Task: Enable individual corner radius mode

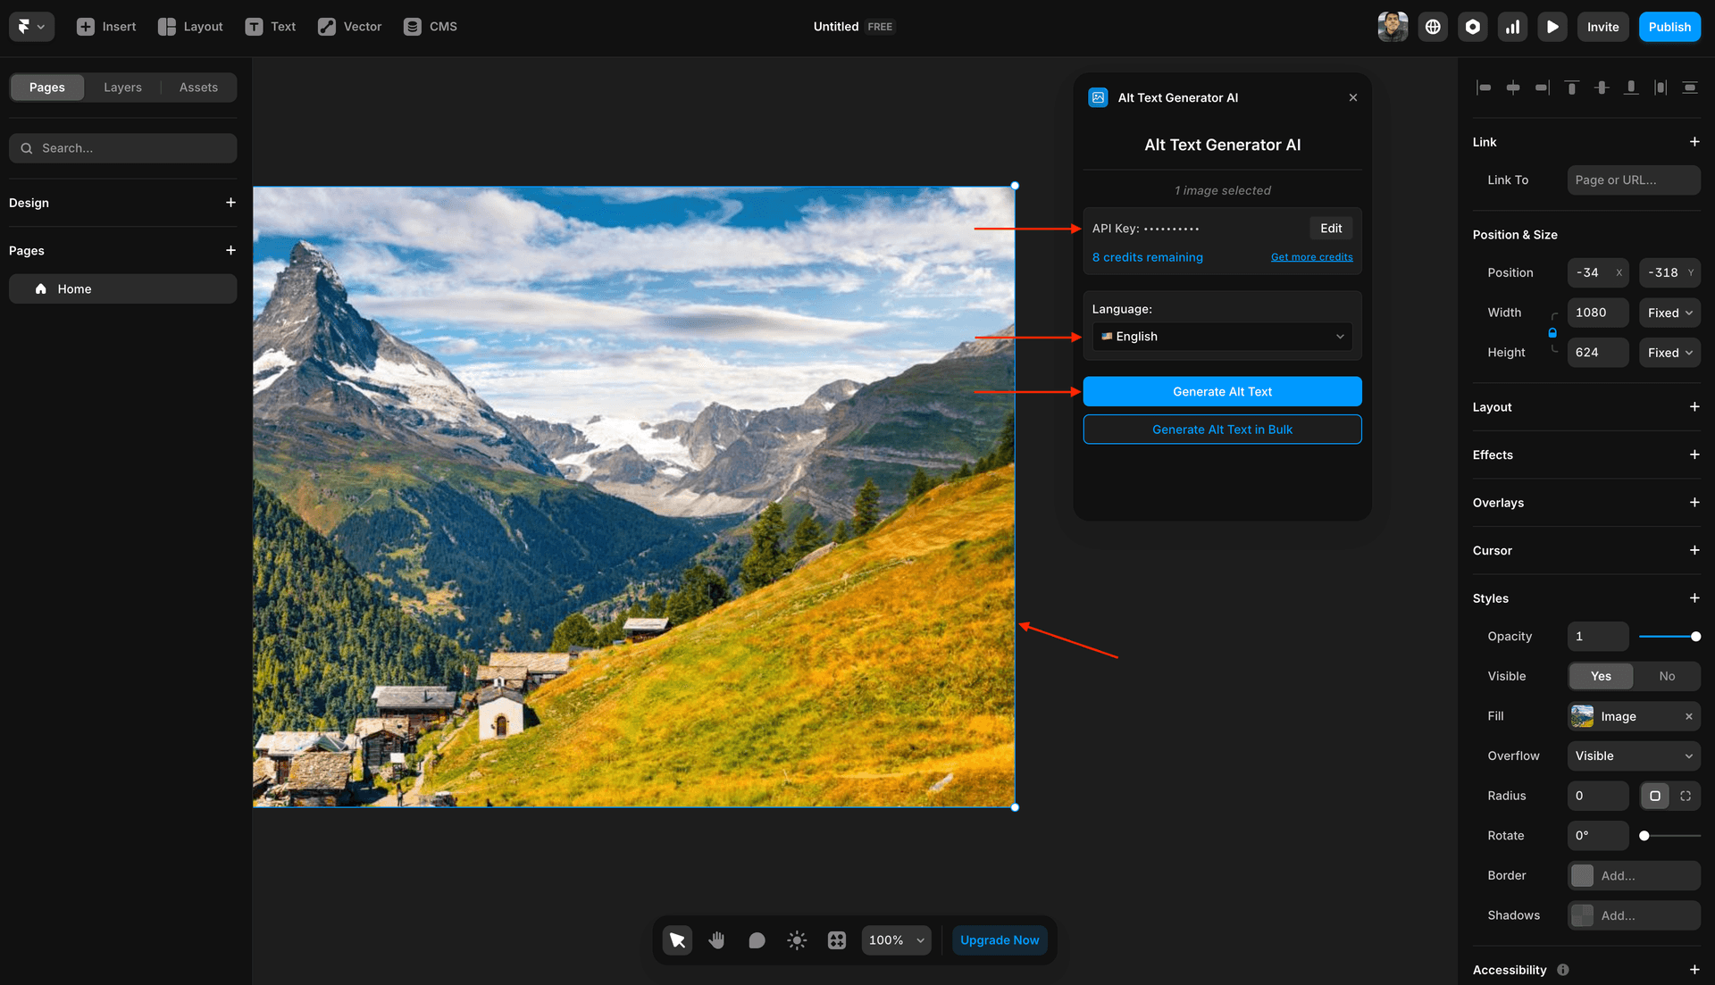Action: [1686, 796]
